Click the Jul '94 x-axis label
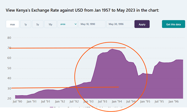Viewport: 187px width, 112px height. tap(132, 102)
